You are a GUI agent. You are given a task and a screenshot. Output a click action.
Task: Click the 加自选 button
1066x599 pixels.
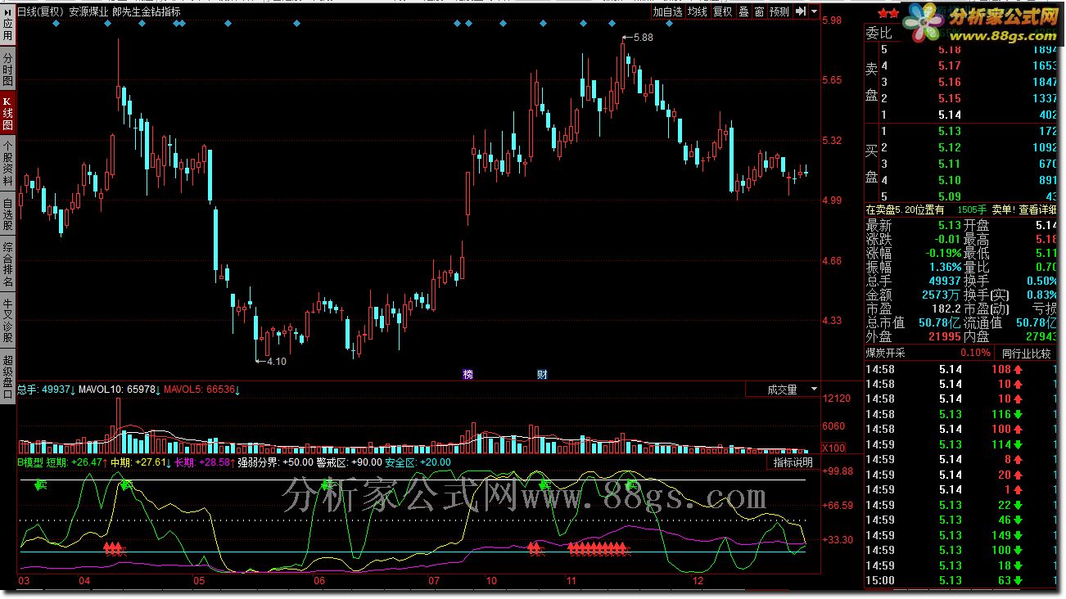667,11
